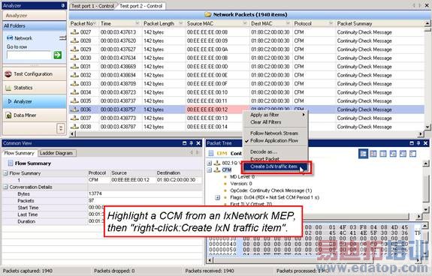The width and height of the screenshot is (432, 276).
Task: Select fourth Packet Tree layout view icon
Action: click(x=393, y=154)
